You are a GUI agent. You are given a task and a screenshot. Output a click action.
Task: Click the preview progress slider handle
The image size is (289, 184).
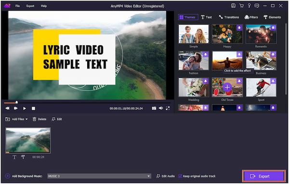[16, 102]
